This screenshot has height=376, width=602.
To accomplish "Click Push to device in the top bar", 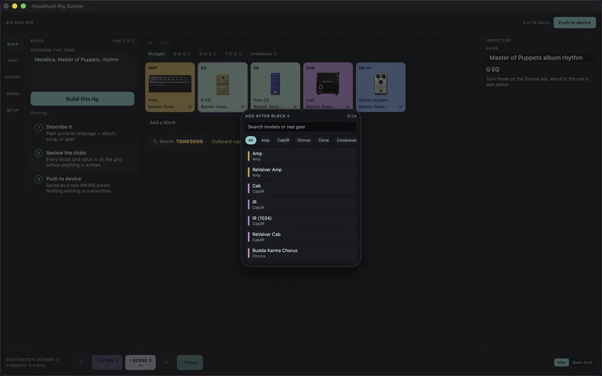I will pos(574,22).
